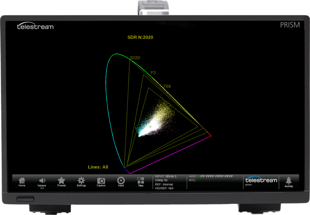The image size is (310, 215).
Task: Click the P3 gamut label
Action: pyautogui.click(x=153, y=72)
